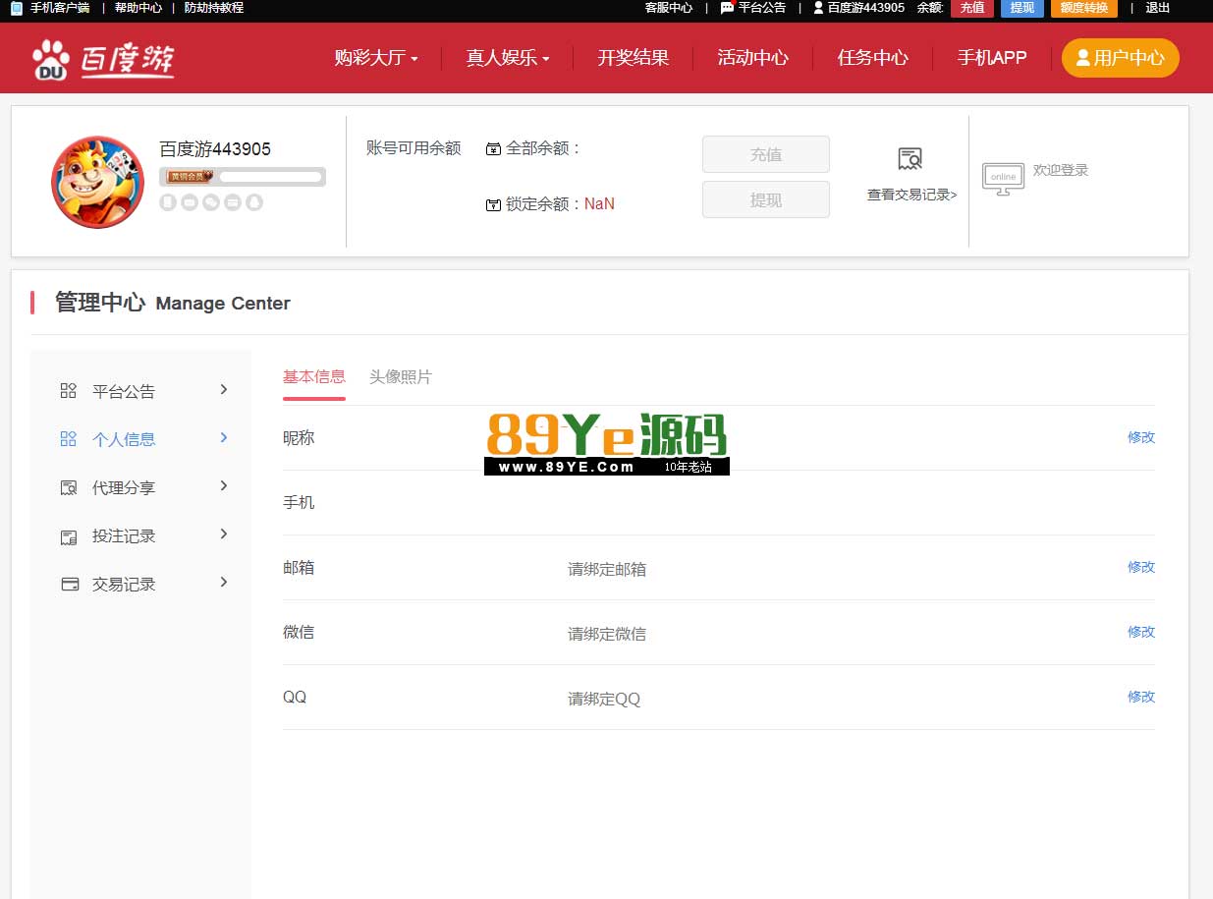The image size is (1213, 899).
Task: Click the orange 额度转换 button
Action: point(1084,8)
